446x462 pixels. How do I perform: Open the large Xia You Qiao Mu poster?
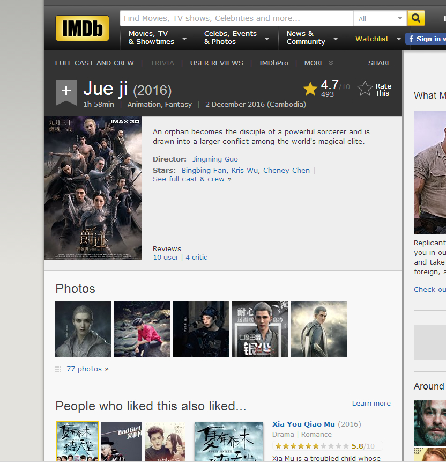tap(229, 442)
